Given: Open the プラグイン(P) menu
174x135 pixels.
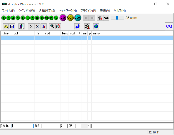Looking at the screenshot, I should click(88, 11).
